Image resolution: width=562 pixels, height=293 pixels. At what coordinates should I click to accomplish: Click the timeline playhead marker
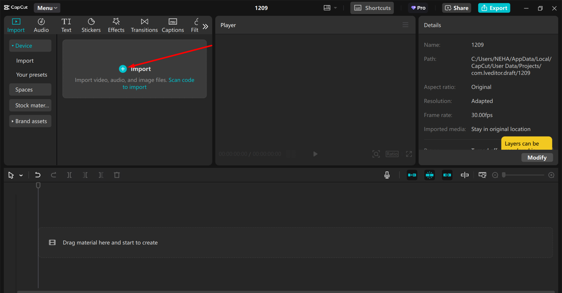(38, 185)
